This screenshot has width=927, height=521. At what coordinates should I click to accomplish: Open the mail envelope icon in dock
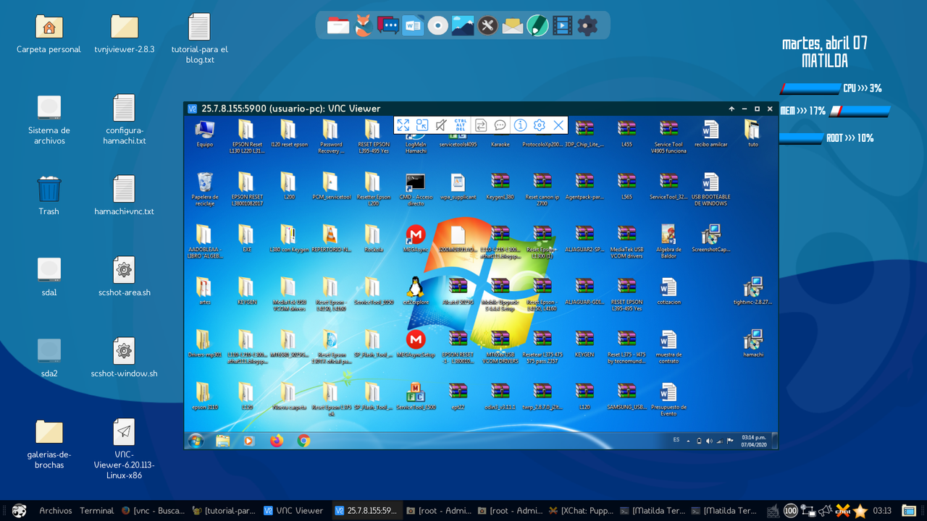pyautogui.click(x=513, y=26)
